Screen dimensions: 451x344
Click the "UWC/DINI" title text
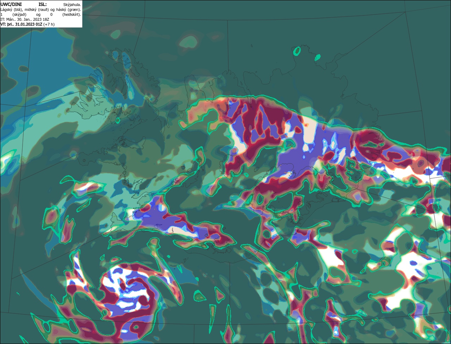[x=11, y=5]
